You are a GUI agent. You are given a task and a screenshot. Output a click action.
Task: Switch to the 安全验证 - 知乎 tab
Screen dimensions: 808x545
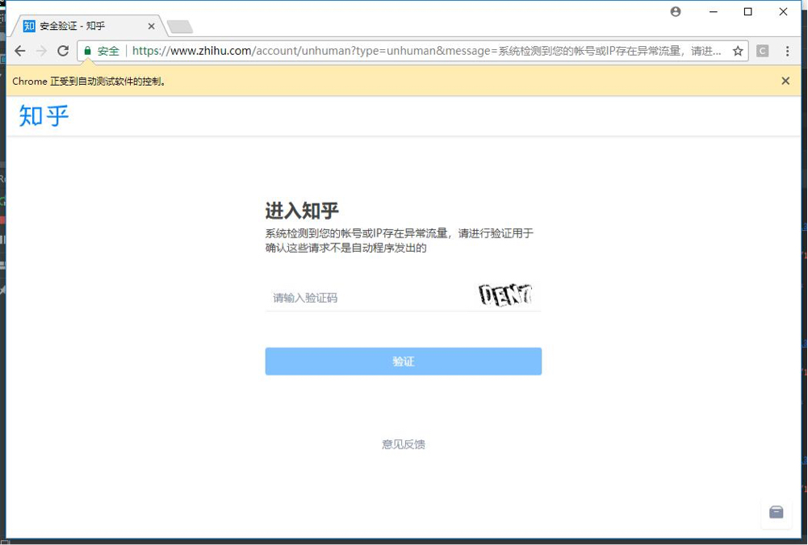(81, 25)
